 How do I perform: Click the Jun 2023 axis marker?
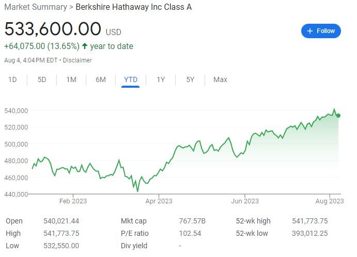(x=245, y=201)
